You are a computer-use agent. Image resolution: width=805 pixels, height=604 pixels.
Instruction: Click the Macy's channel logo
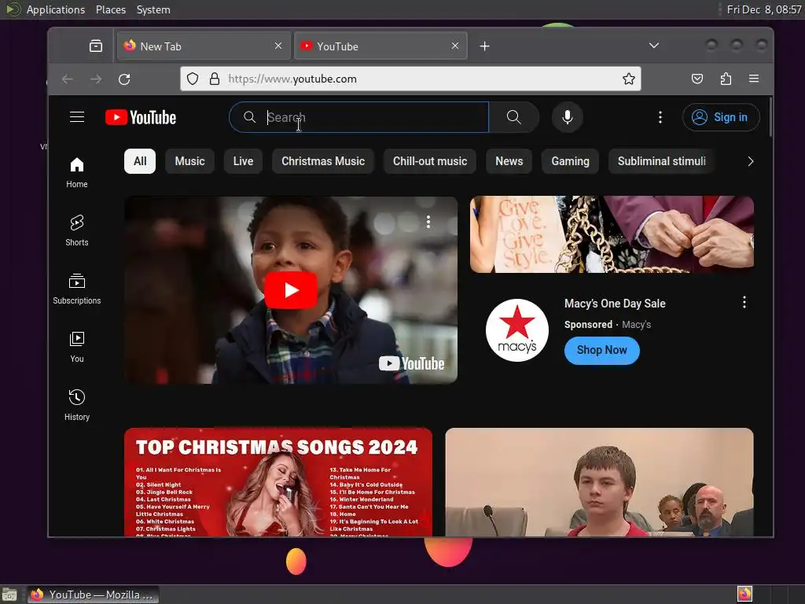[x=517, y=330]
